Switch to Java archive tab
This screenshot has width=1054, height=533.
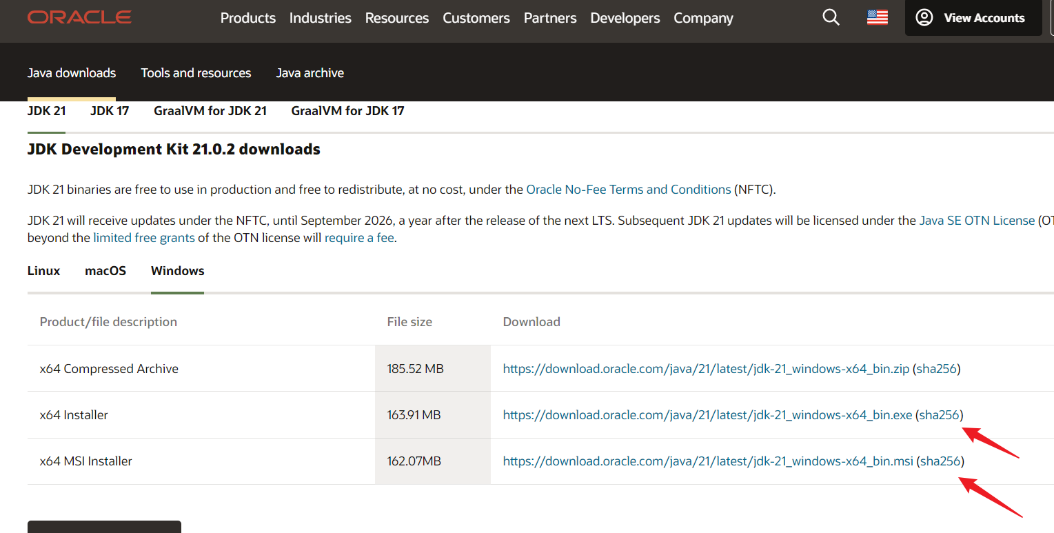(x=310, y=73)
